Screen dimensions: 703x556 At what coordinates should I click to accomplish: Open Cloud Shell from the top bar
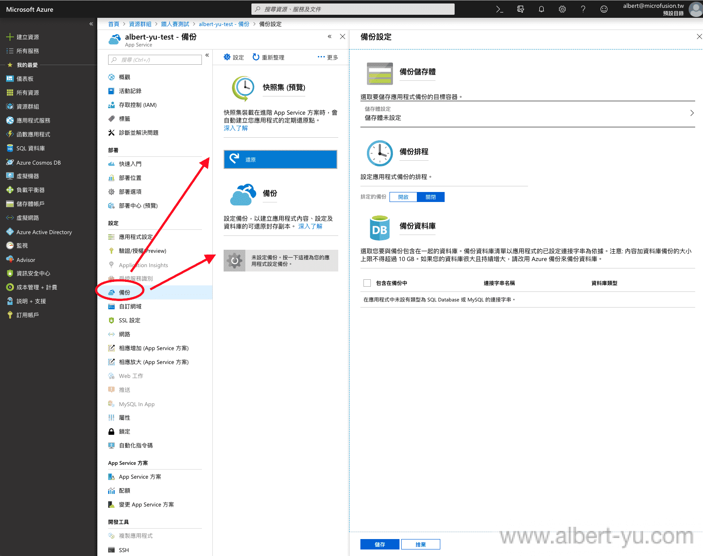point(499,9)
